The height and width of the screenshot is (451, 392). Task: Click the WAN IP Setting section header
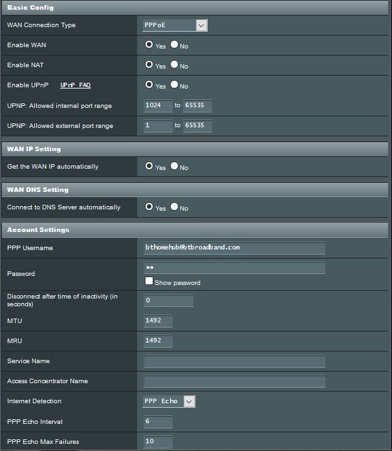tap(195, 149)
